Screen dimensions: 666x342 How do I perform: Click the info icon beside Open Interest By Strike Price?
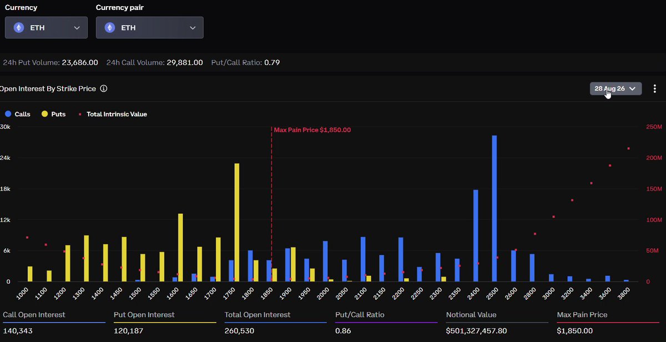[104, 89]
